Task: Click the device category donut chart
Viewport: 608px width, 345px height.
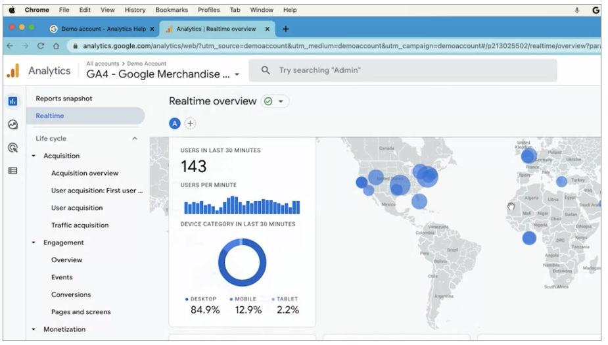Action: (243, 262)
